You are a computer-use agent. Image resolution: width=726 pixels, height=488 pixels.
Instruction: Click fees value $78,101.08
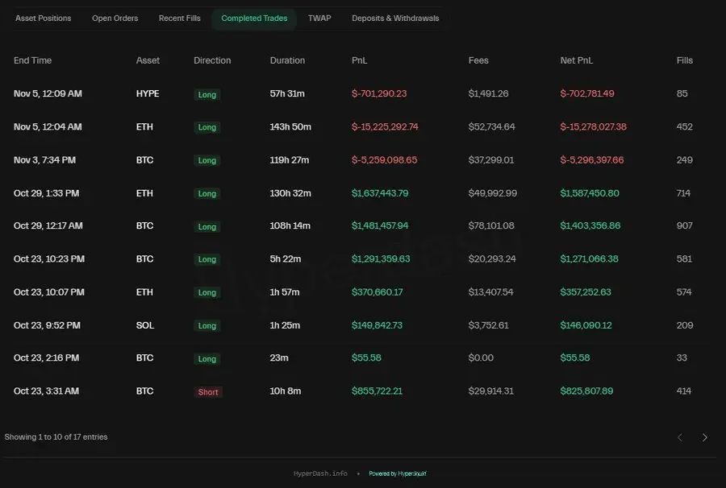[490, 226]
